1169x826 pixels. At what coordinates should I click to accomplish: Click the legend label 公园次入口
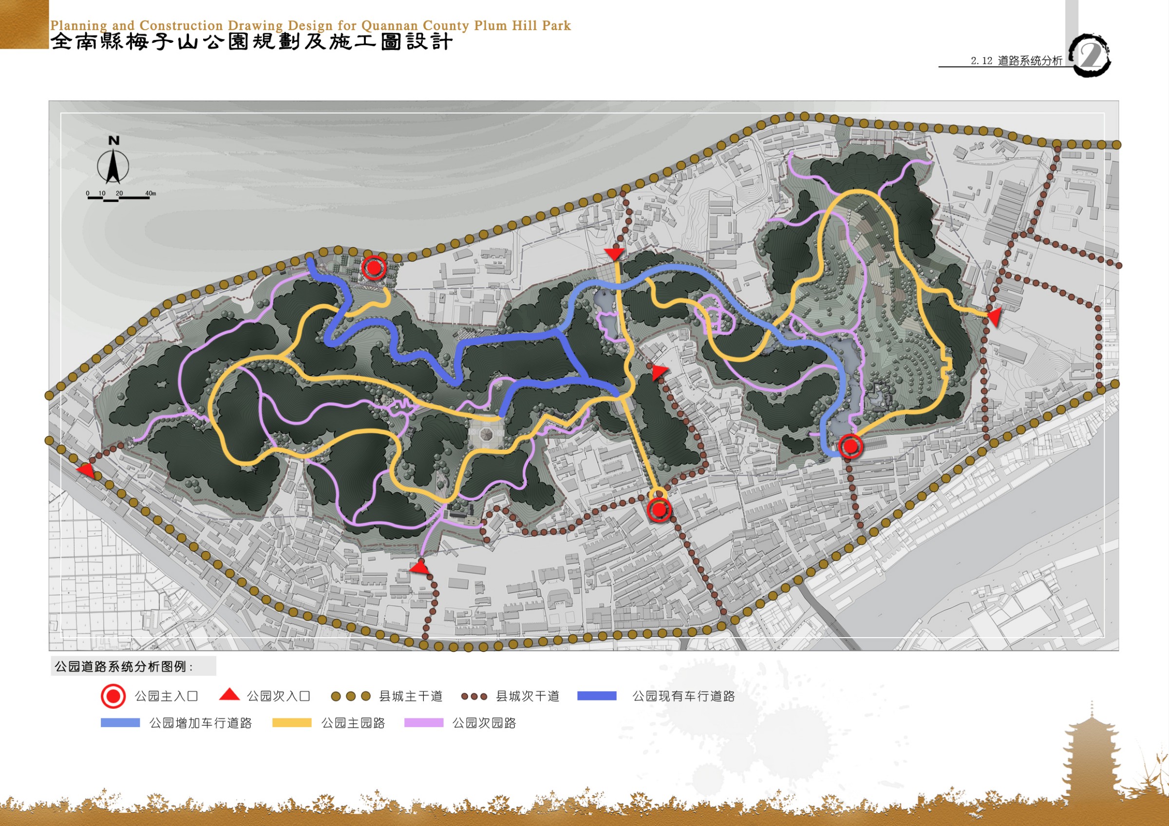click(x=279, y=696)
